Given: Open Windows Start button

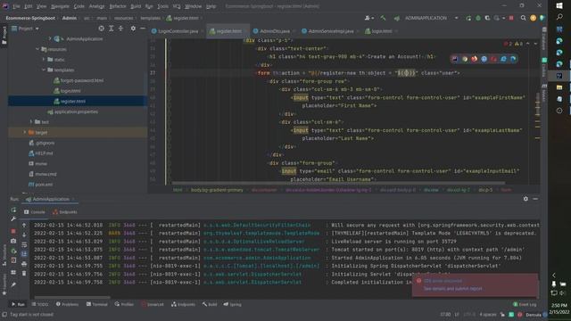Looking at the screenshot, I should coord(559,5).
